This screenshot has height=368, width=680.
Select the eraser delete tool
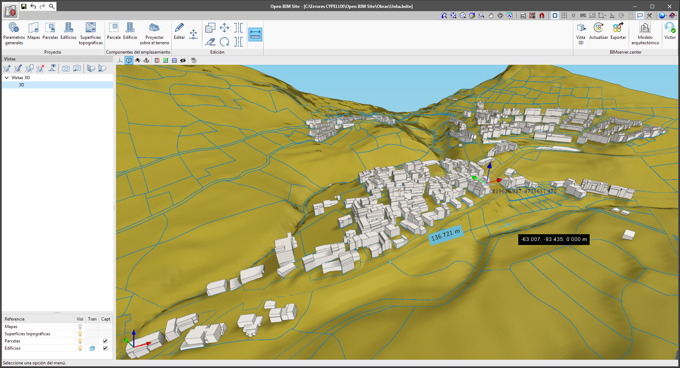(210, 42)
